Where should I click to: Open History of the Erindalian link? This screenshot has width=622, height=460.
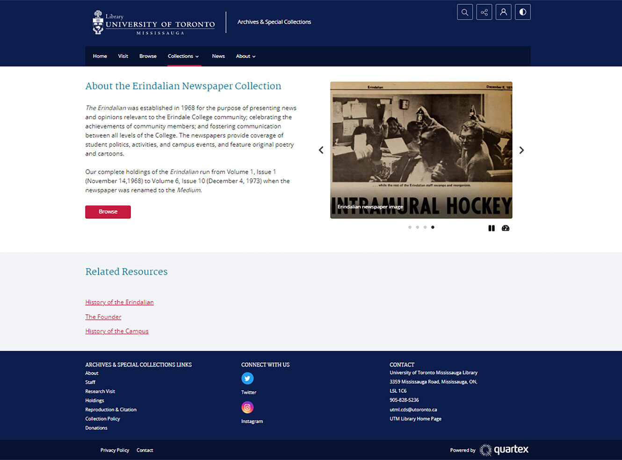click(119, 302)
